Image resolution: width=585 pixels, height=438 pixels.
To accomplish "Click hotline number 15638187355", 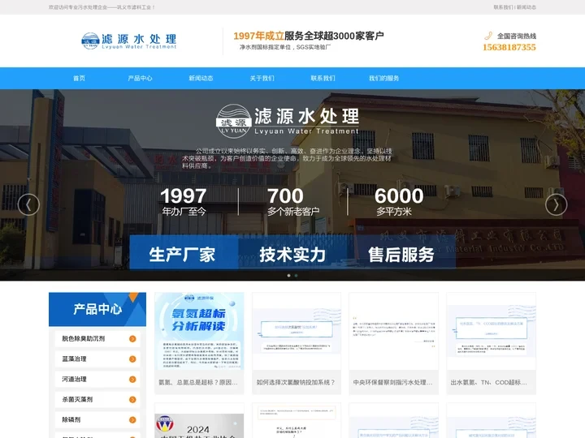I will coord(509,47).
